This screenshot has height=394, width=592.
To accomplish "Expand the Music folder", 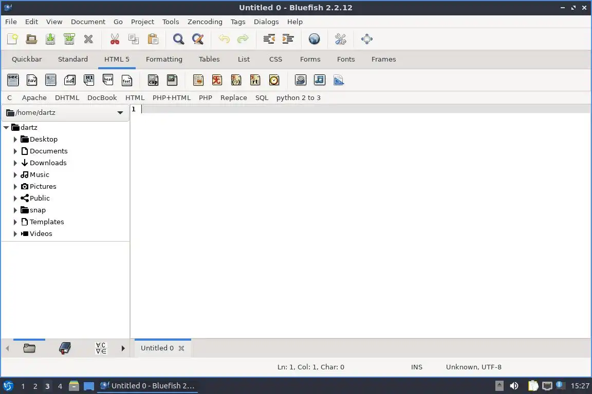I will [15, 175].
